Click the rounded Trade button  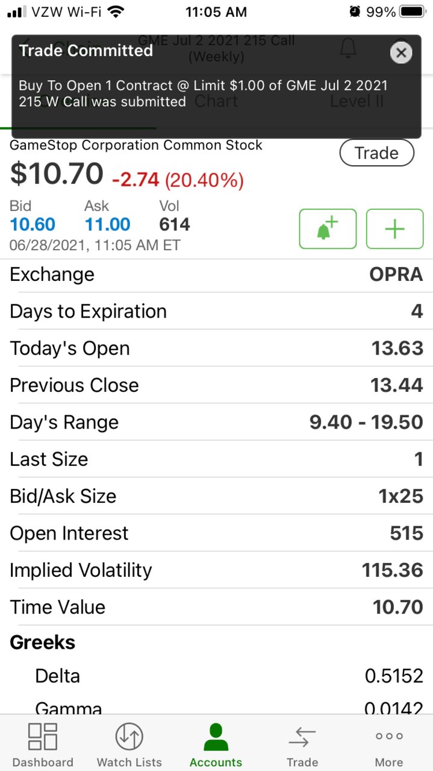(377, 153)
